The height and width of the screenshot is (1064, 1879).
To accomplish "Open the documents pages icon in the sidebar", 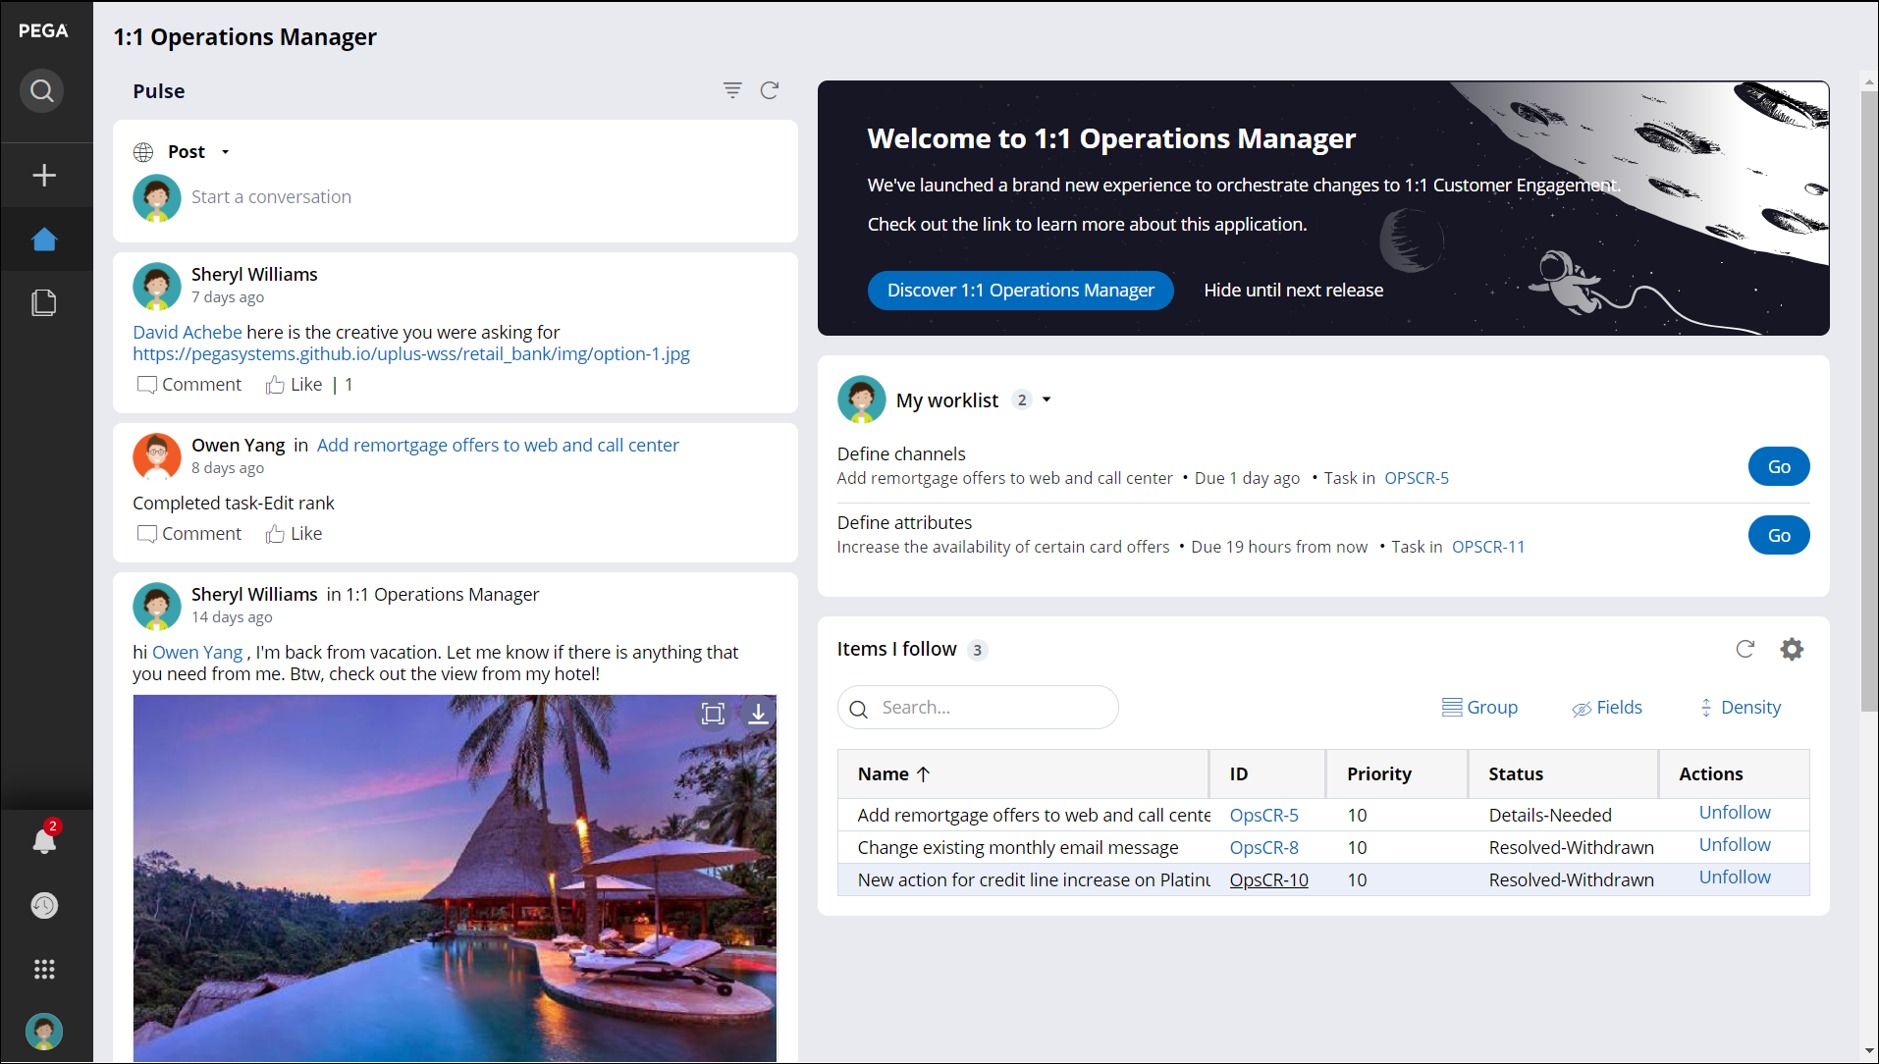I will pos(44,302).
